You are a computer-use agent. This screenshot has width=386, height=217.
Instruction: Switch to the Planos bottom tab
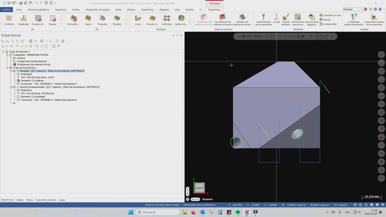click(x=29, y=200)
